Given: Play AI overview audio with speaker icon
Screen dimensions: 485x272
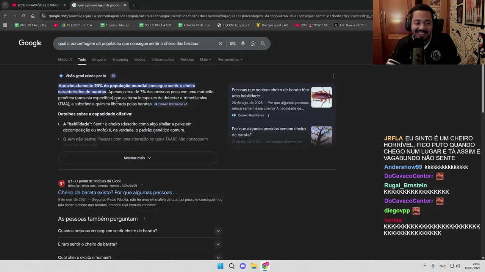Looking at the screenshot, I should [113, 76].
